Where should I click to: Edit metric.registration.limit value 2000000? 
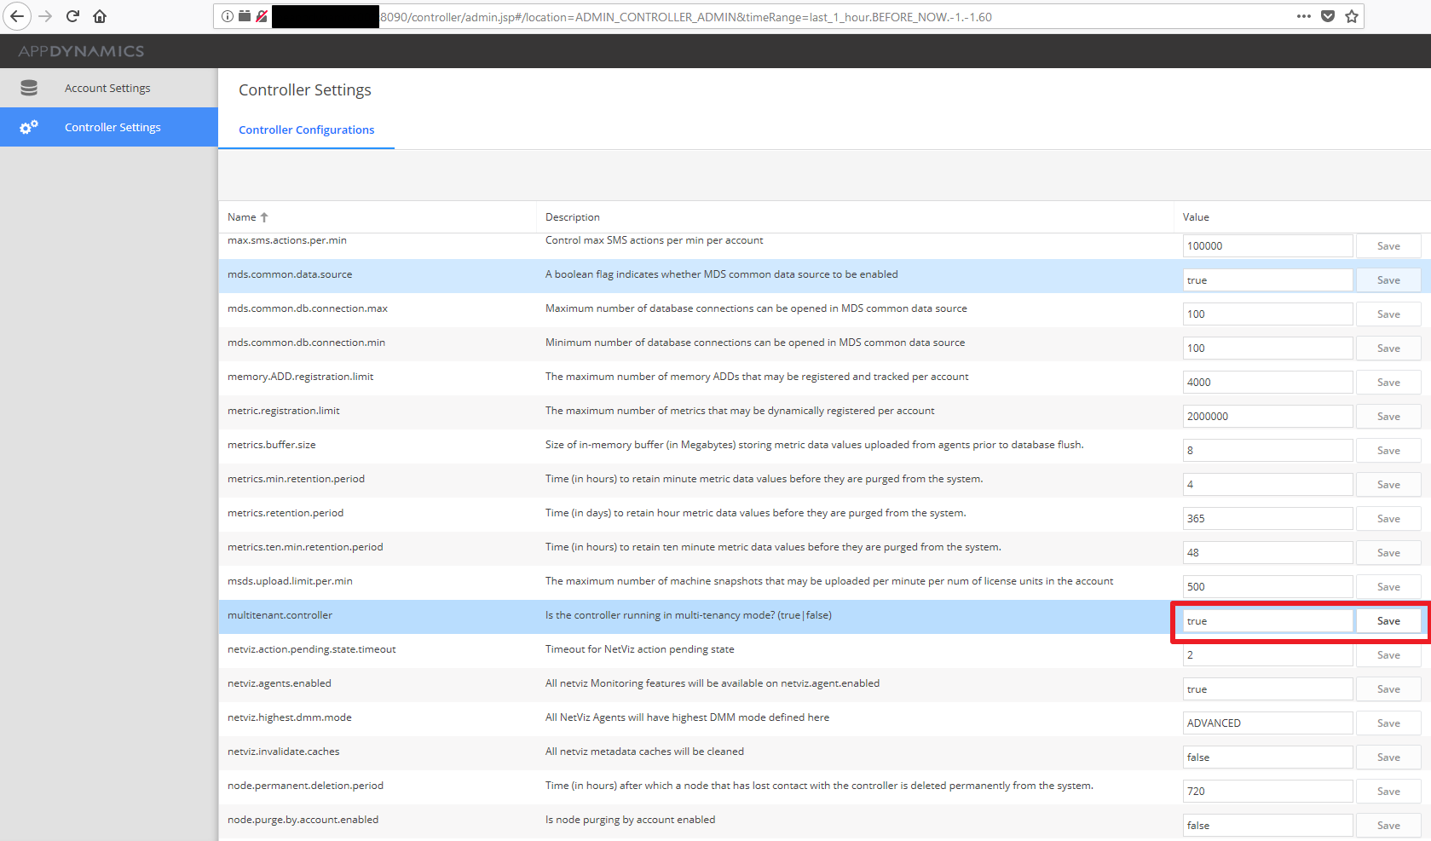point(1267,417)
